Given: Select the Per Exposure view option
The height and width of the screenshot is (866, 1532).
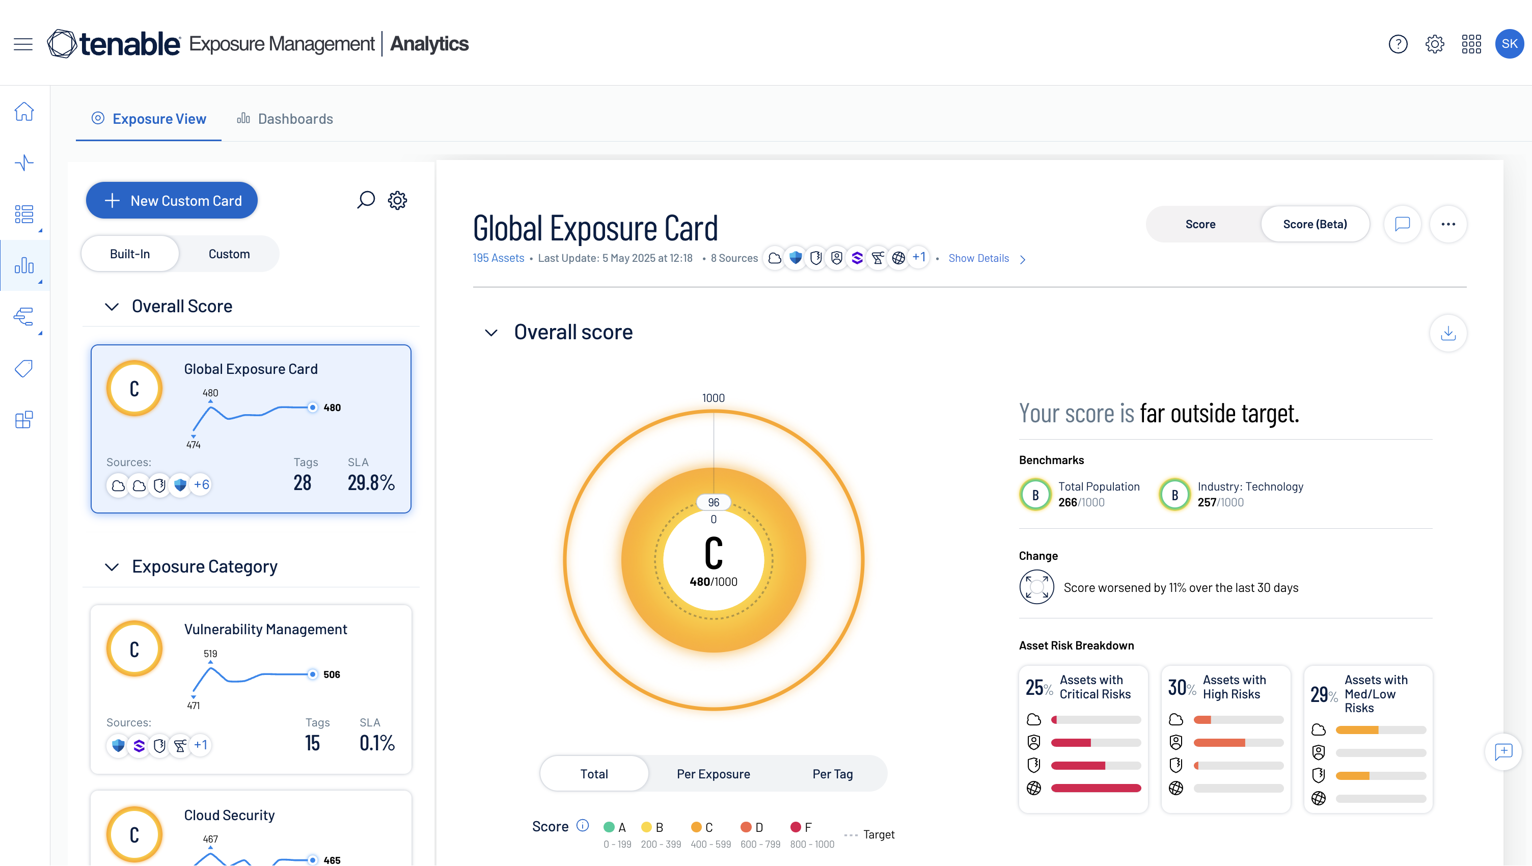Looking at the screenshot, I should point(713,774).
